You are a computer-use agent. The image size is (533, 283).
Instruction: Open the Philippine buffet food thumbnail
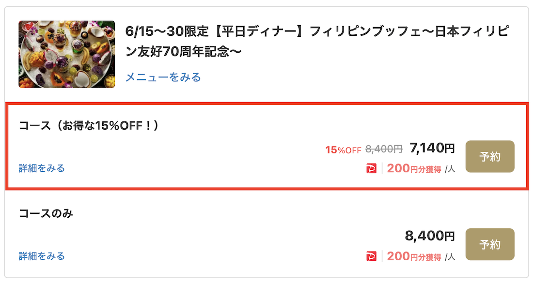67,54
